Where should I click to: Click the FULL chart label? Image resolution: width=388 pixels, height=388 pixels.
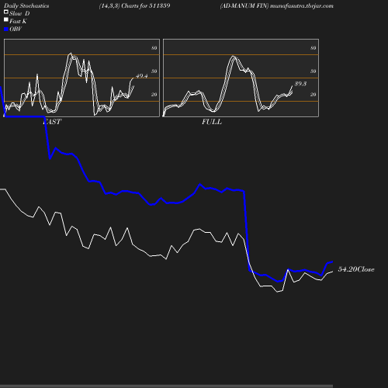[x=212, y=122]
